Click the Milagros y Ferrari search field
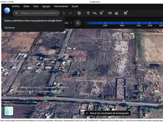The height and width of the screenshot is (122, 163). tap(36, 13)
